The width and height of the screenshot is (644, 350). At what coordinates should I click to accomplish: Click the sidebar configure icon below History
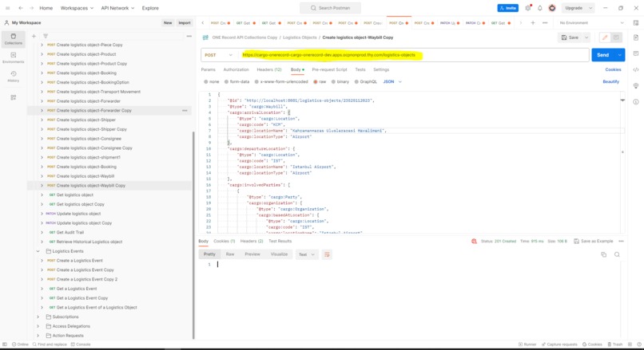click(13, 97)
